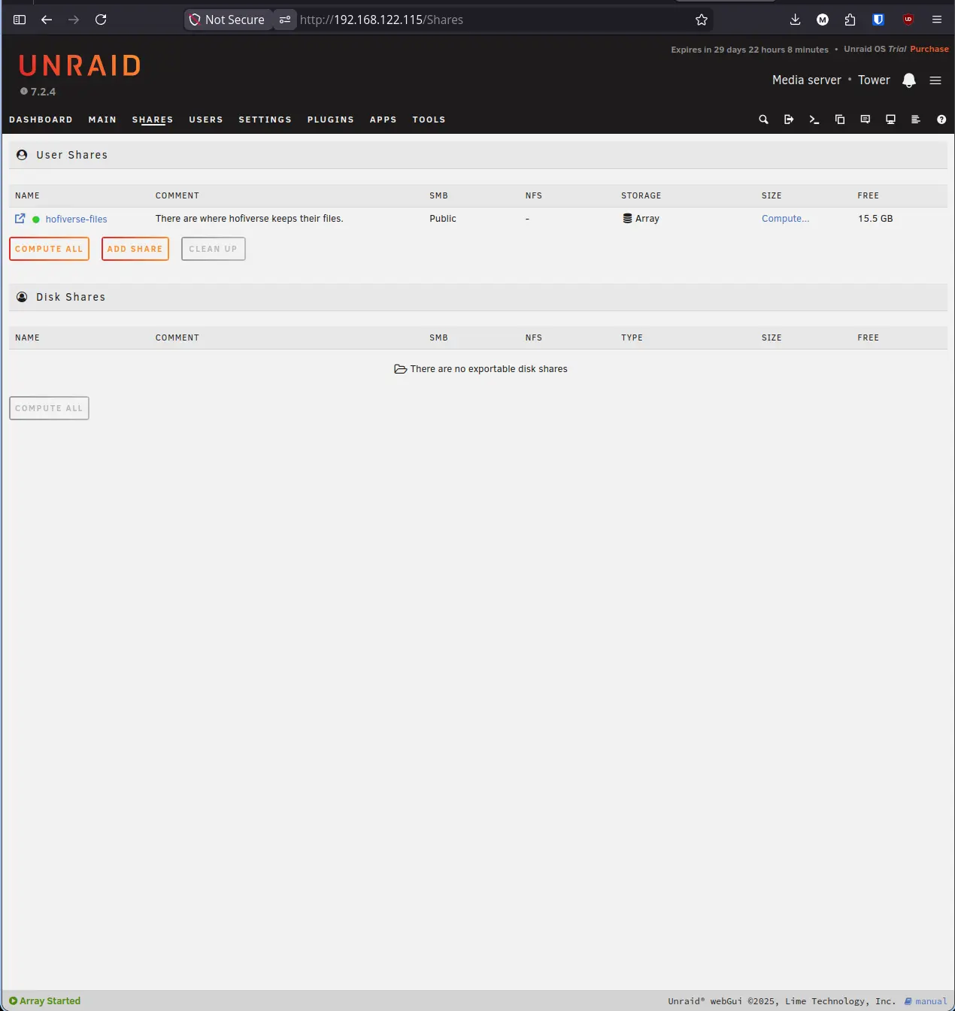Click the Array storage icon

click(x=627, y=219)
